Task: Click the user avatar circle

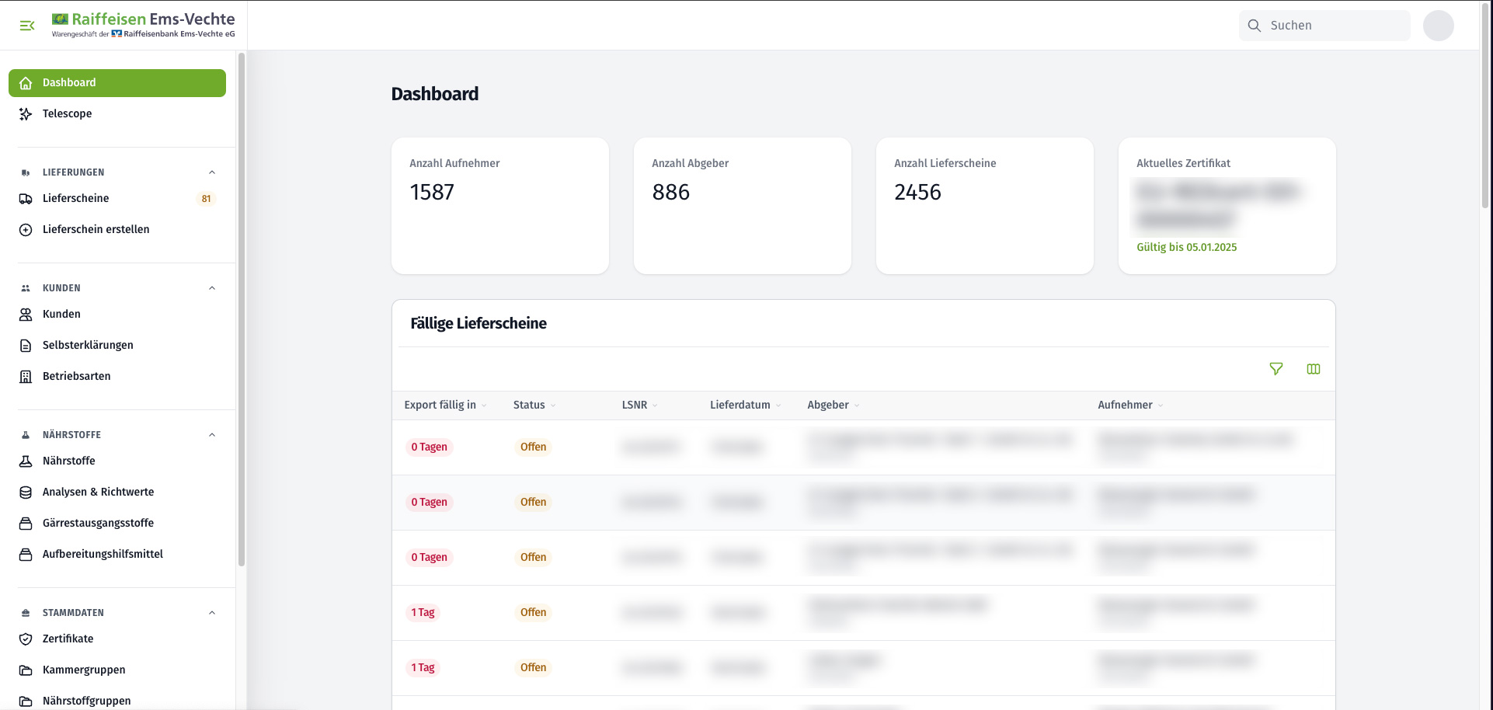Action: (x=1438, y=26)
